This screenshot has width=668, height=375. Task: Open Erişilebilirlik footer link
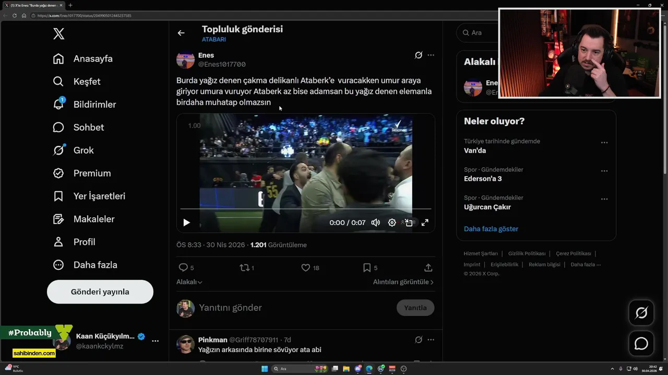coord(505,265)
